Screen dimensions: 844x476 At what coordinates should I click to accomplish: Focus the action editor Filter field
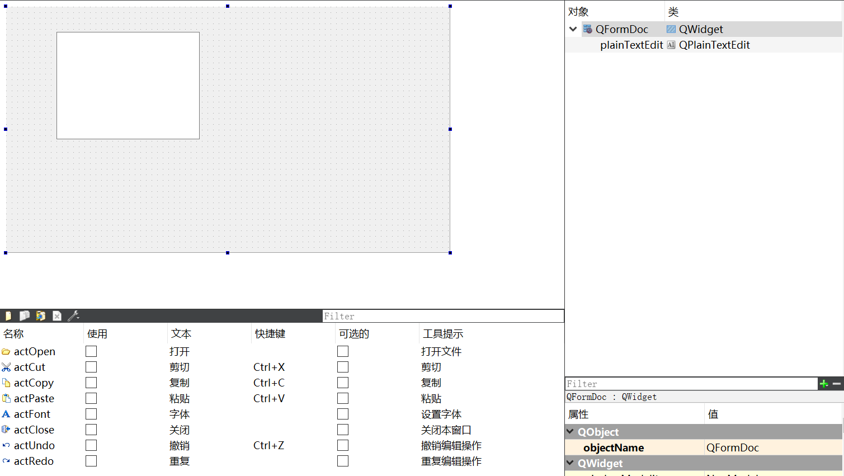click(x=443, y=316)
